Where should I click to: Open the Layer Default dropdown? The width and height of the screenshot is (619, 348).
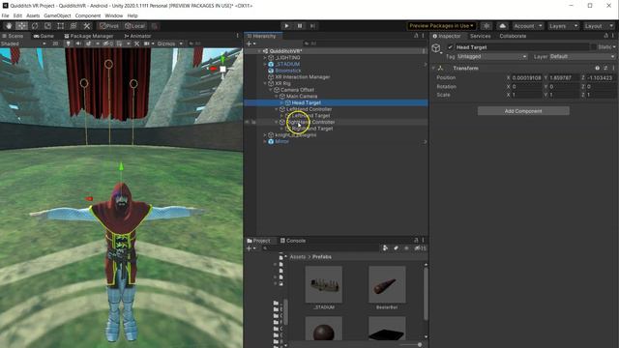582,57
